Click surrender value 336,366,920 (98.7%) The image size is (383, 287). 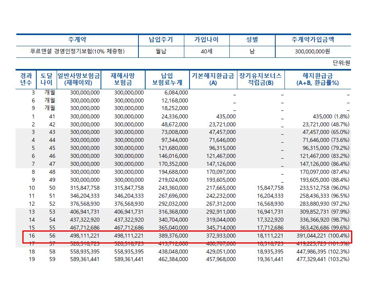(x=325, y=220)
